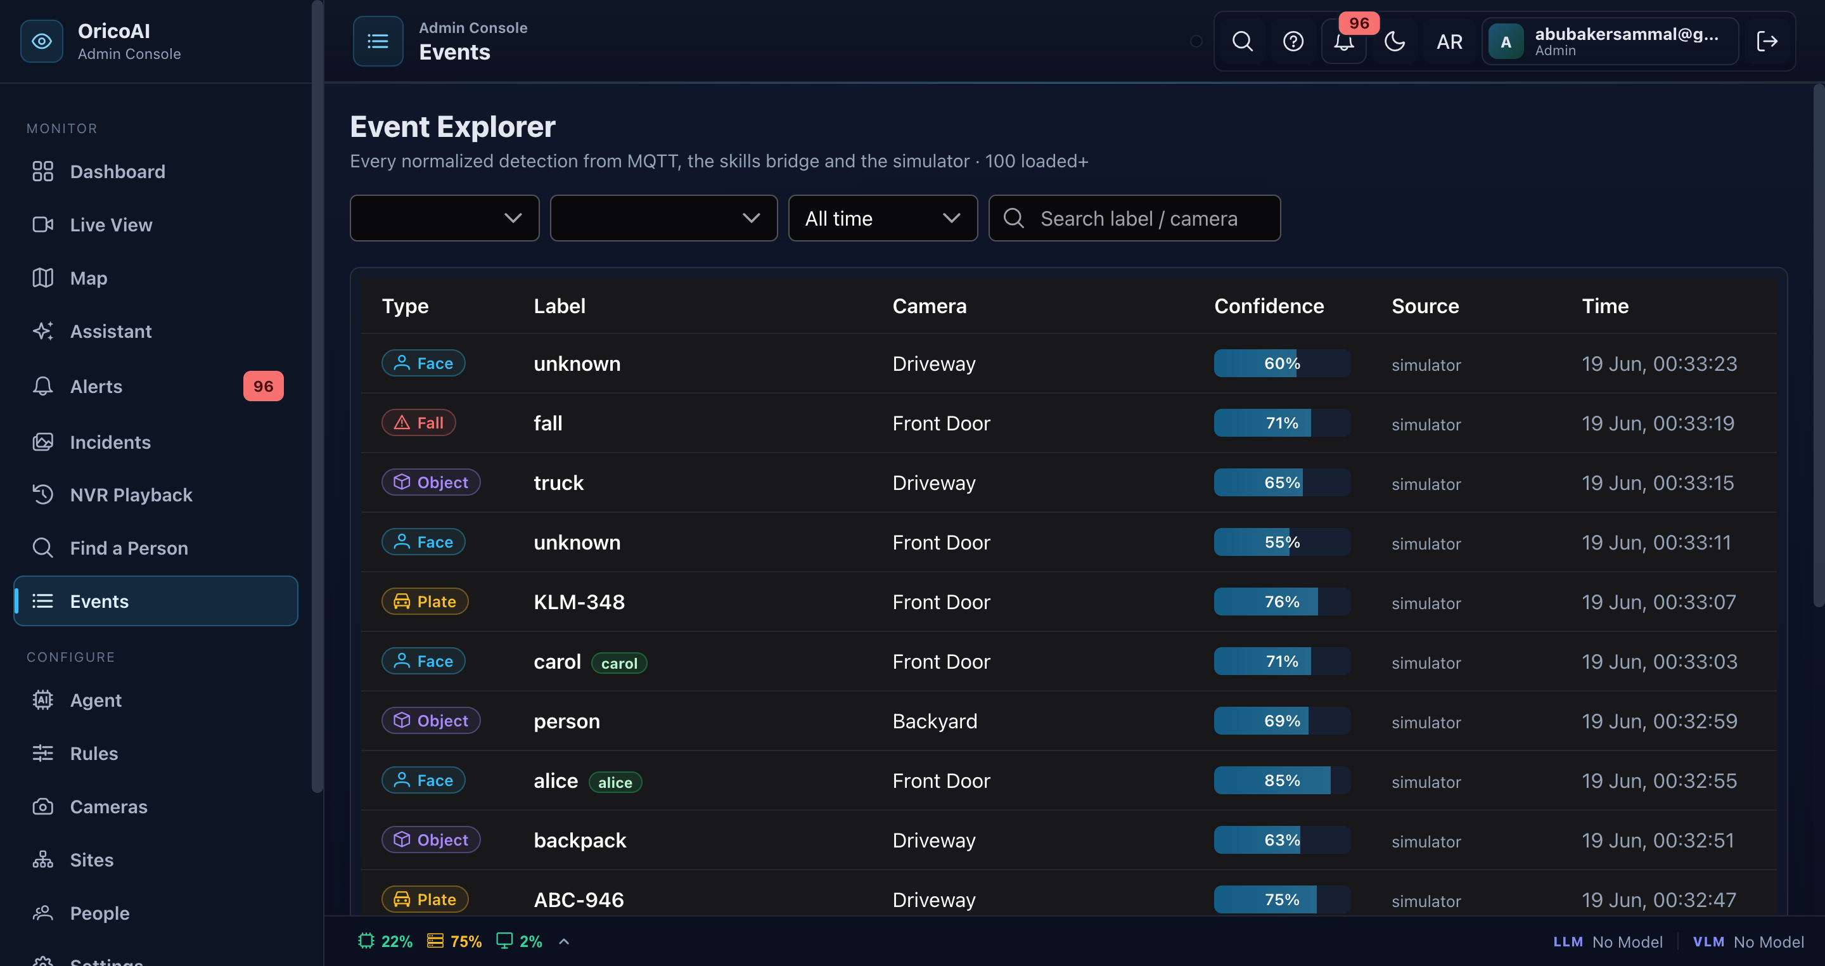Open the search icon in the top bar

click(x=1242, y=41)
